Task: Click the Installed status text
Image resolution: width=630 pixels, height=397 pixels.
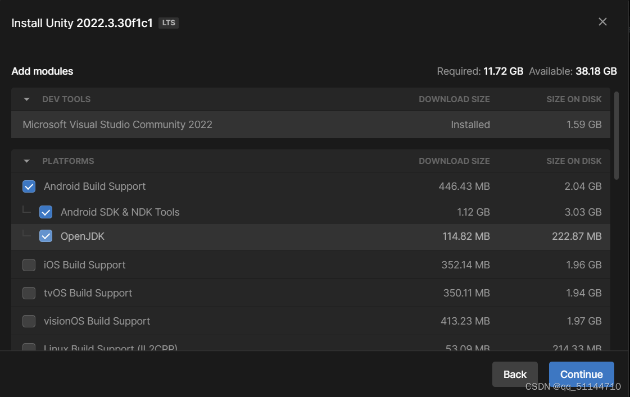Action: click(x=470, y=125)
